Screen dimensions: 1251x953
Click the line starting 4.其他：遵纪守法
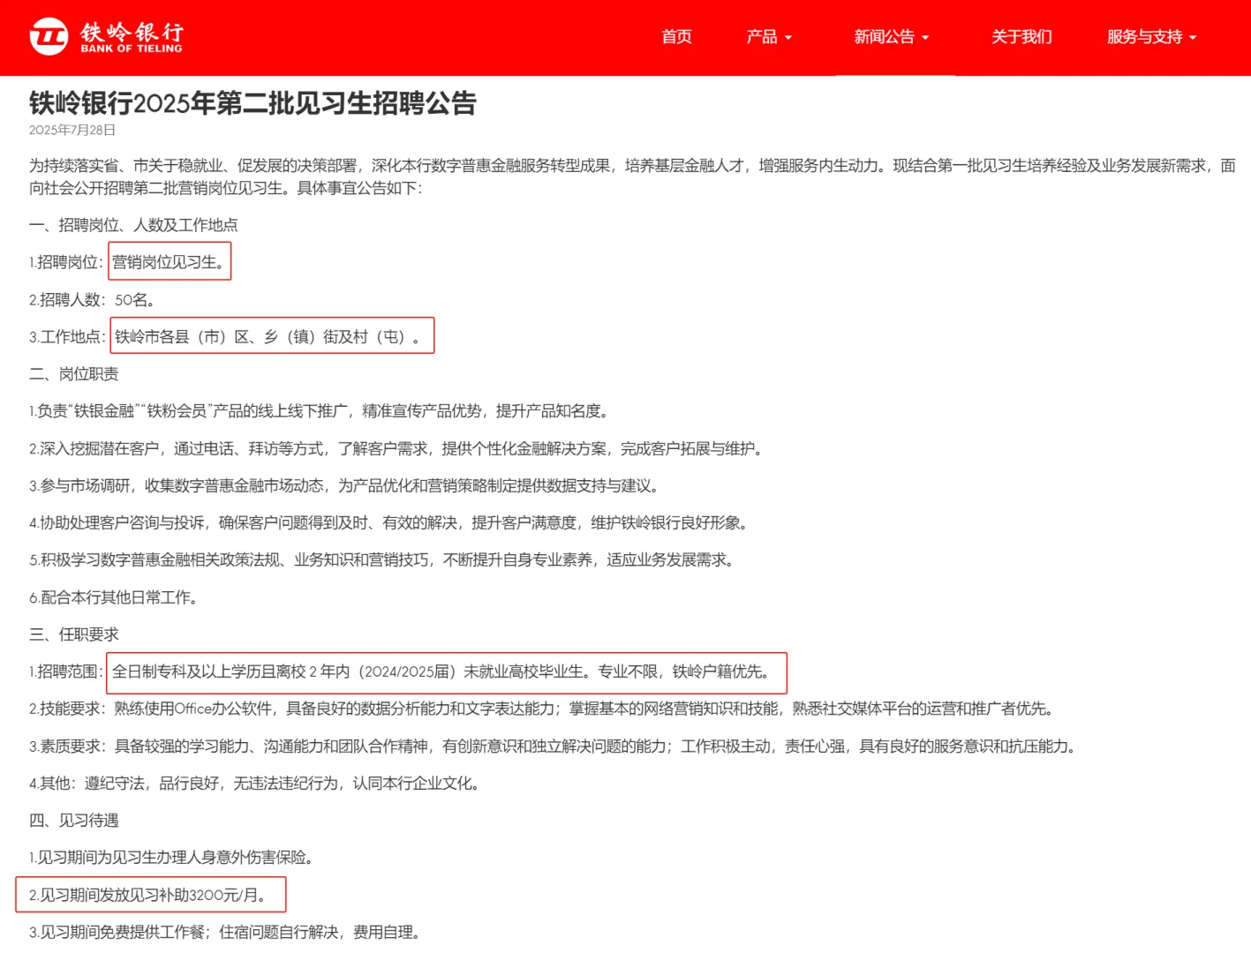click(x=254, y=784)
